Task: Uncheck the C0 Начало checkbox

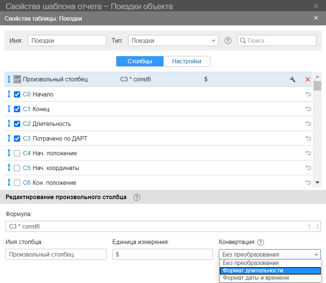Action: click(17, 94)
